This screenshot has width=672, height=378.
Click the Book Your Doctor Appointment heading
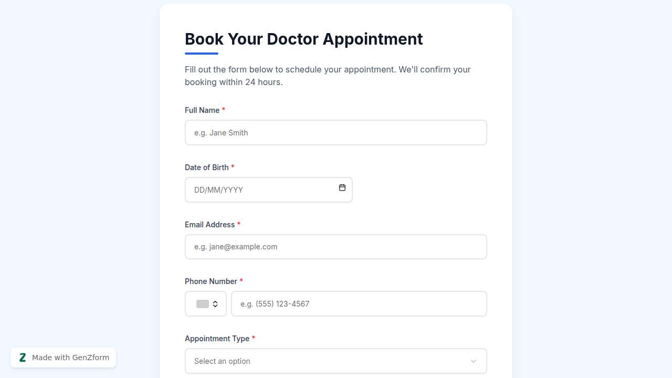pos(303,39)
